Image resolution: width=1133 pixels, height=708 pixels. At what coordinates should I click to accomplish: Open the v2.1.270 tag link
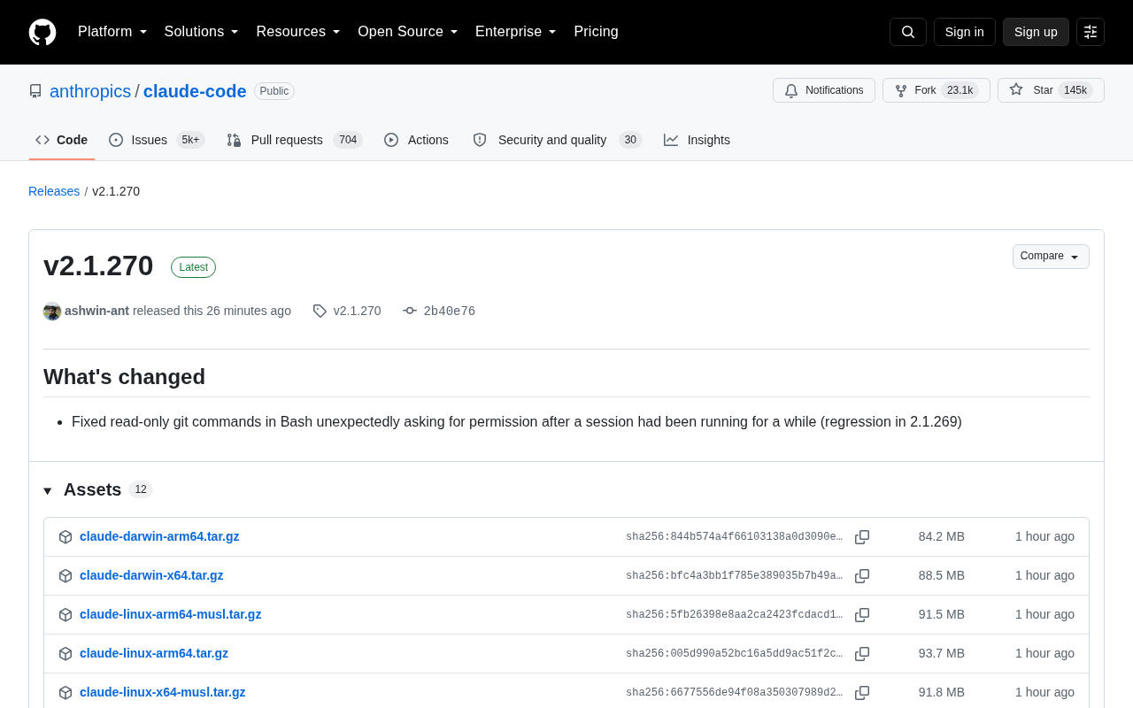(358, 311)
